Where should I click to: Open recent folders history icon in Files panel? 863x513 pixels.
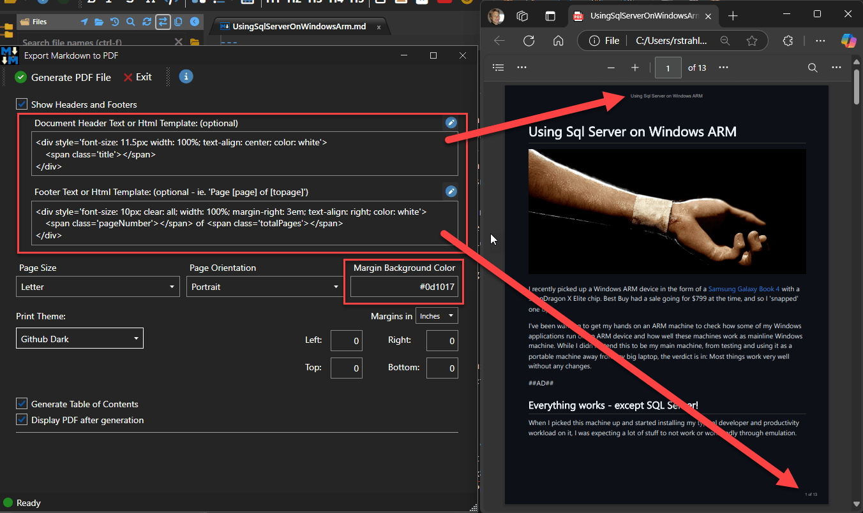pos(114,22)
